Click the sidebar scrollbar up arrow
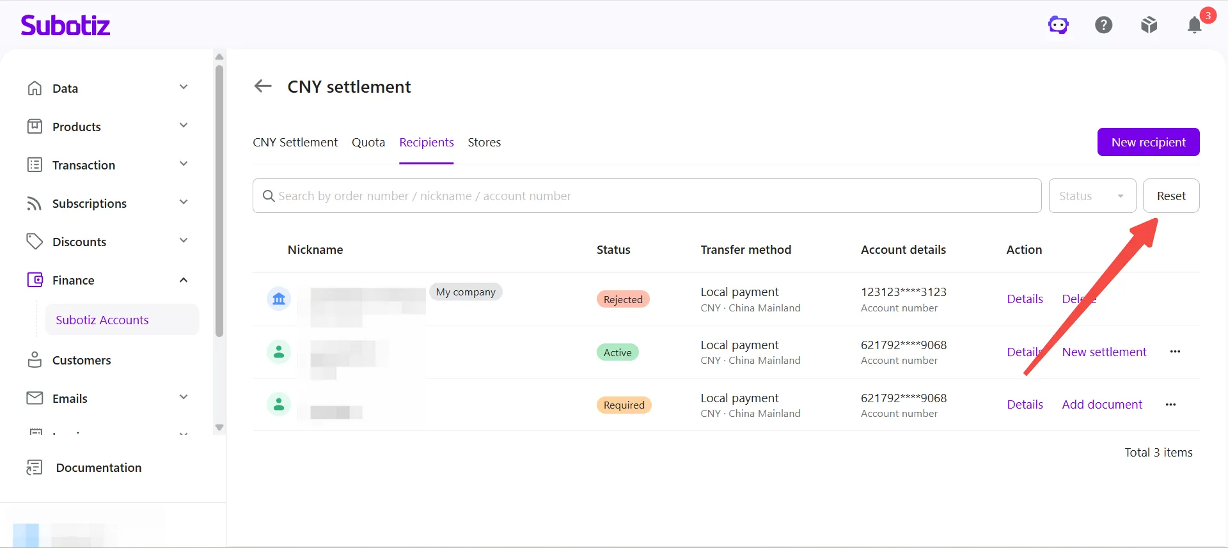The image size is (1228, 548). coord(219,57)
